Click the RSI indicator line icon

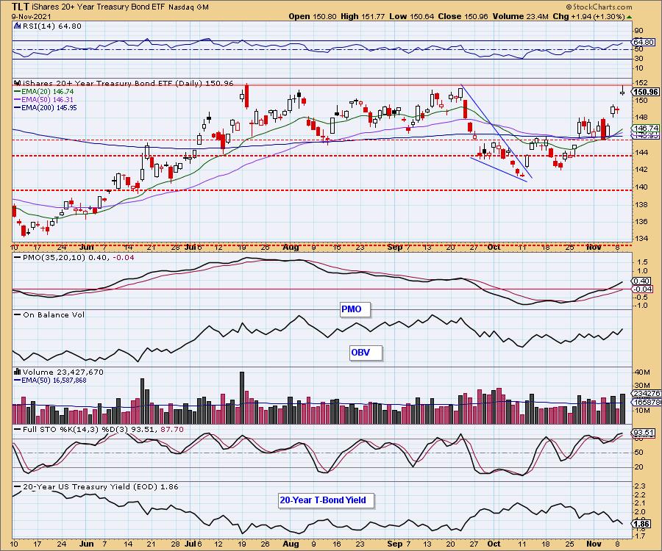click(x=18, y=26)
